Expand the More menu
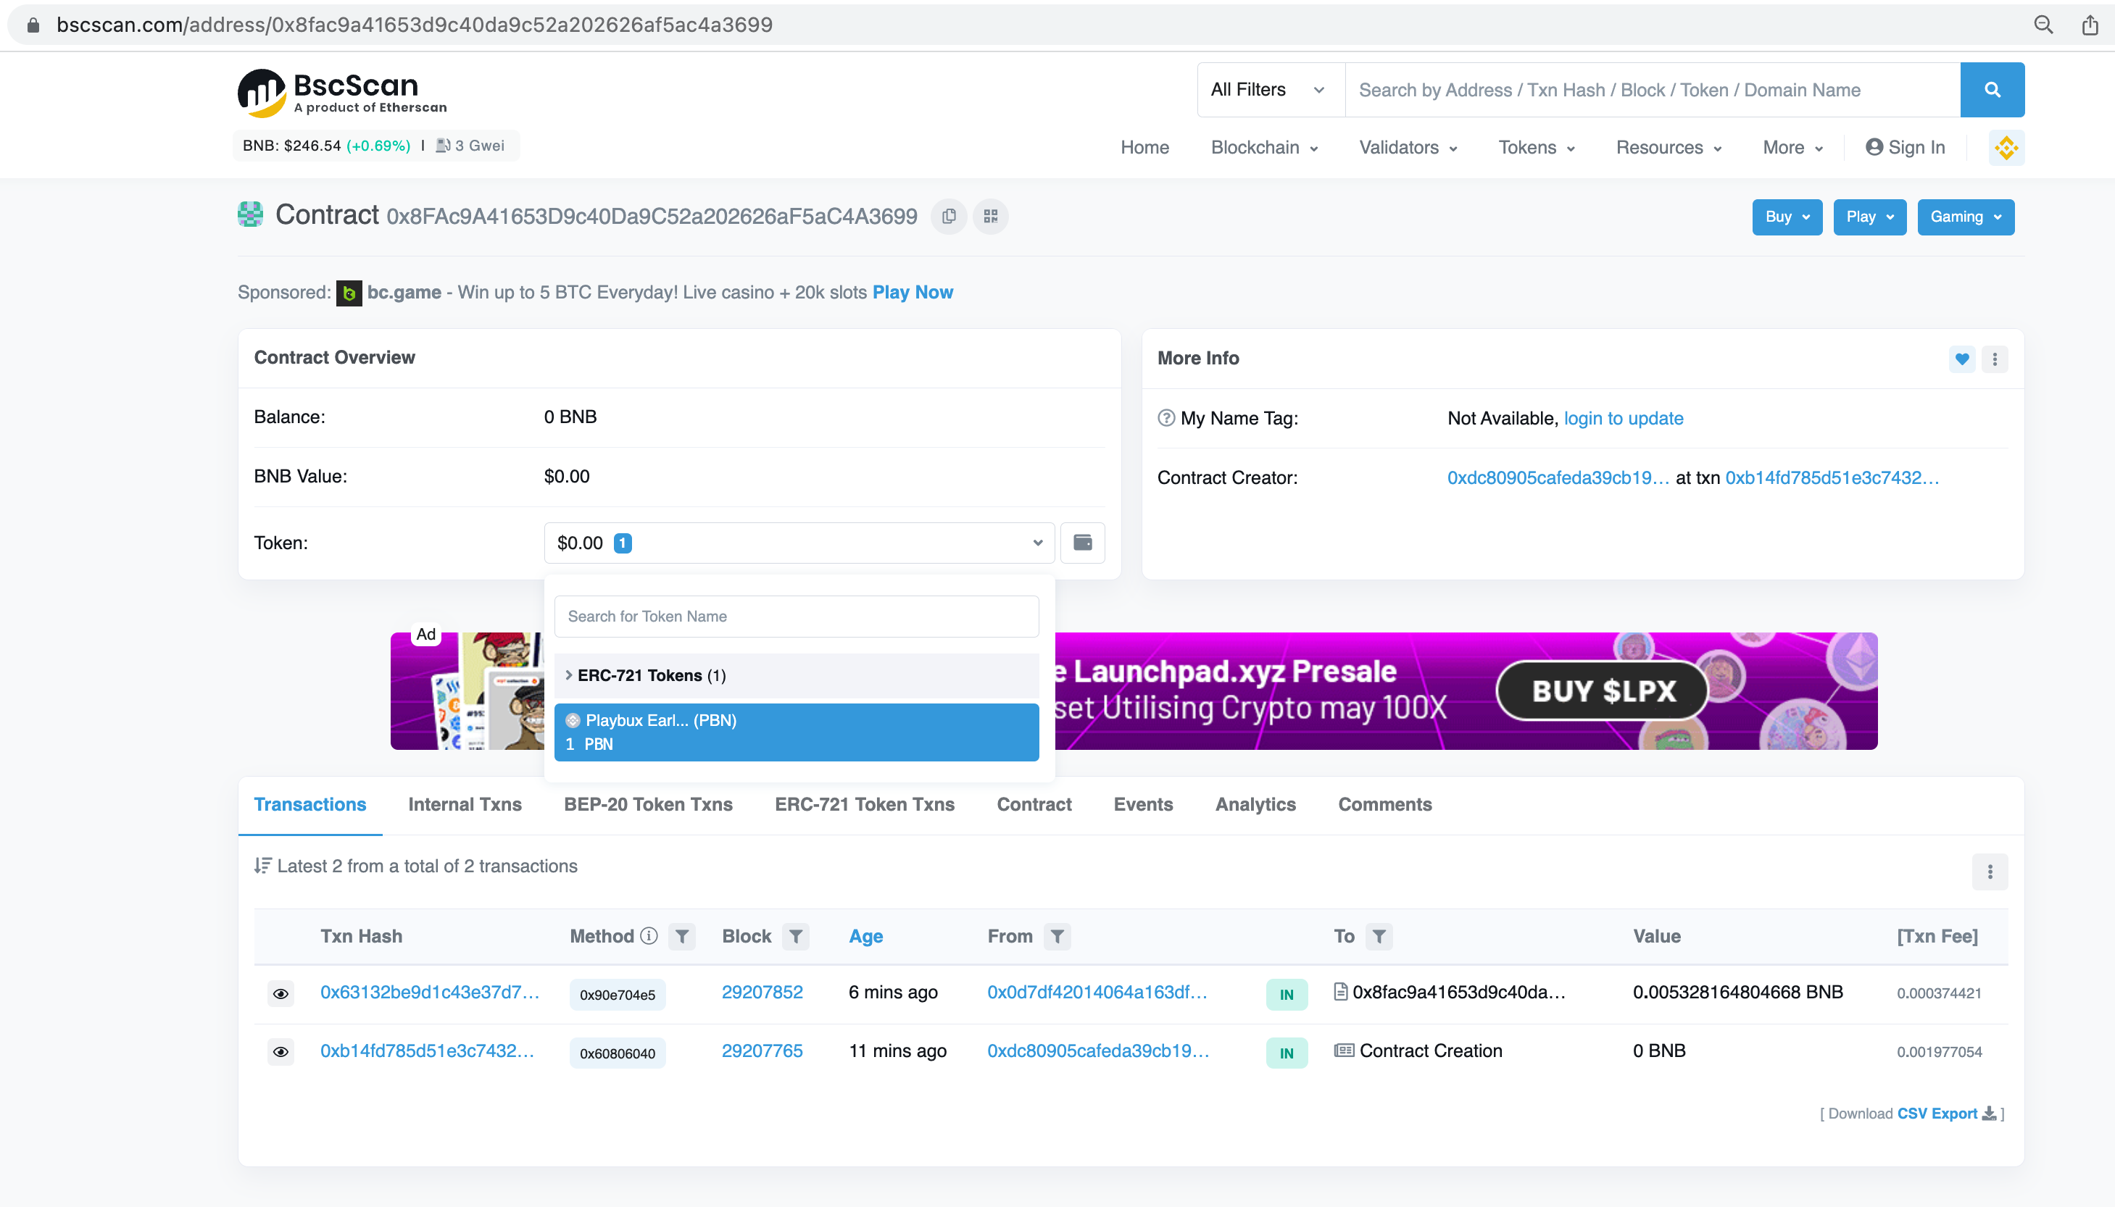Viewport: 2115px width, 1207px height. point(1792,148)
